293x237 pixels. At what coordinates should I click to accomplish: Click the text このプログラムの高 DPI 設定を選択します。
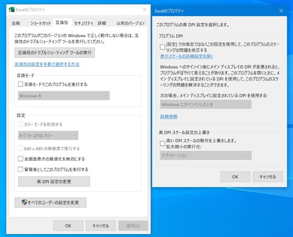click(x=193, y=25)
